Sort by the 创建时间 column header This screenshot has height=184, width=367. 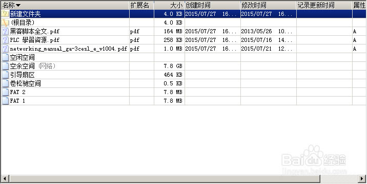coord(213,5)
